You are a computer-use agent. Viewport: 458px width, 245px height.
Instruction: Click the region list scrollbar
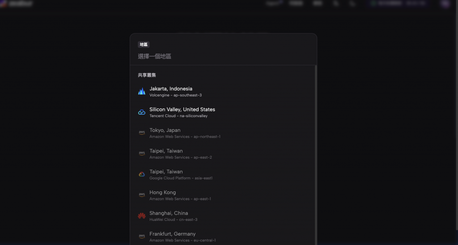coord(316,155)
